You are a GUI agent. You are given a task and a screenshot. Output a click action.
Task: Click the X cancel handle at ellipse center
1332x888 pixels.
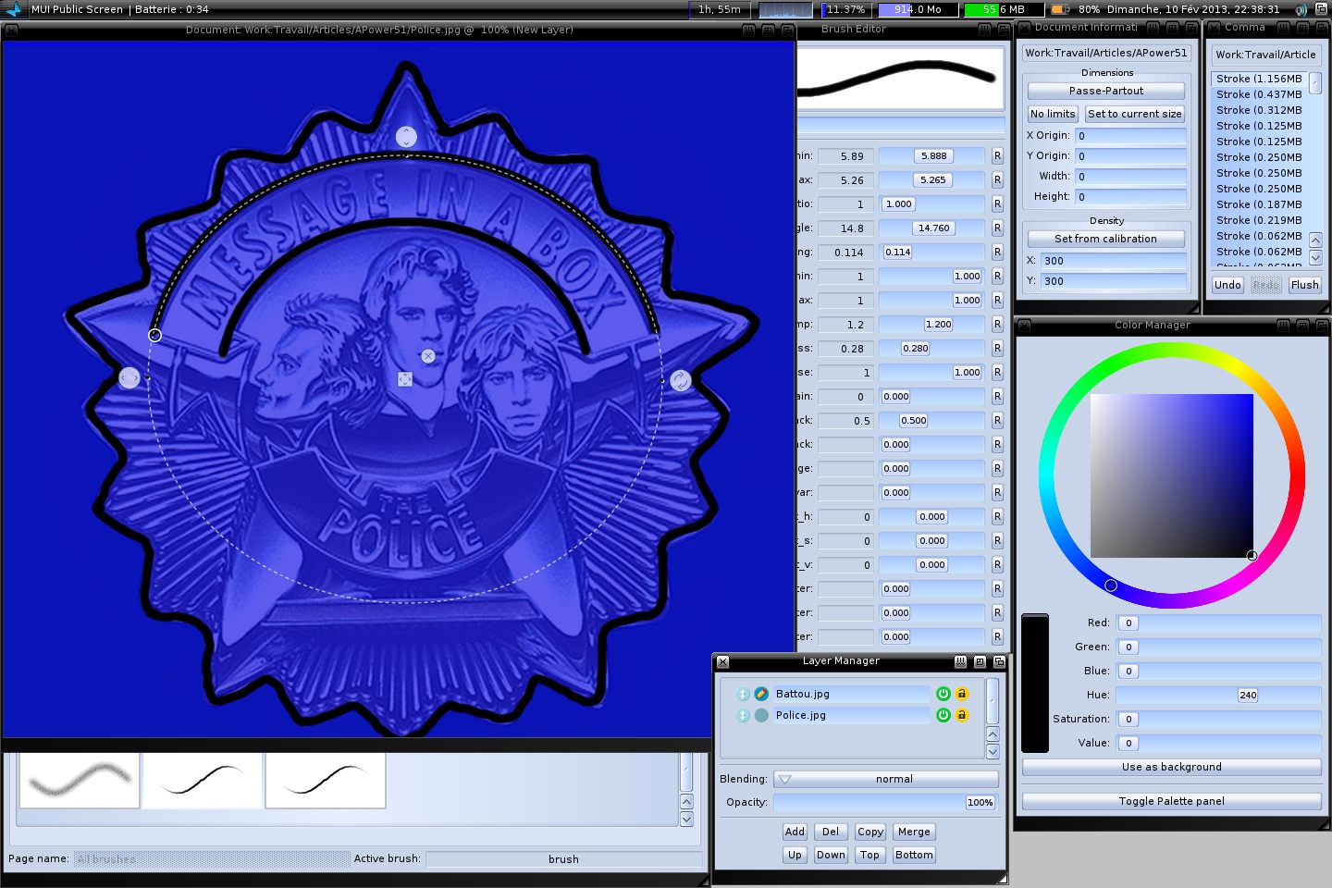[x=428, y=356]
